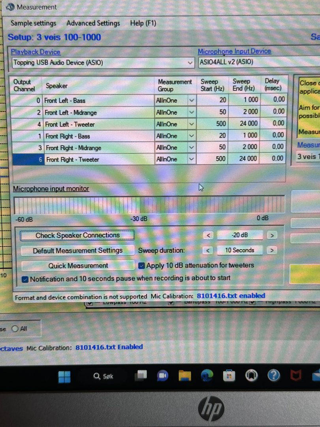The height and width of the screenshot is (427, 320).
Task: Click the Measurement app icon in title bar
Action: 10,7
